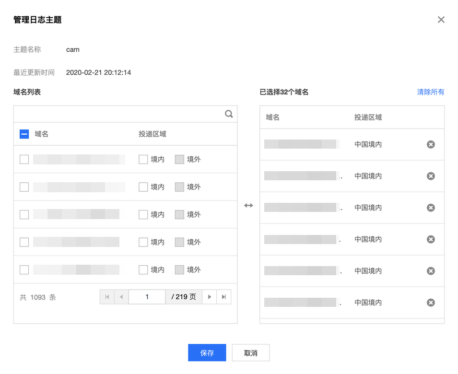
Task: Click the search magnifier icon in domain list
Action: tap(229, 114)
